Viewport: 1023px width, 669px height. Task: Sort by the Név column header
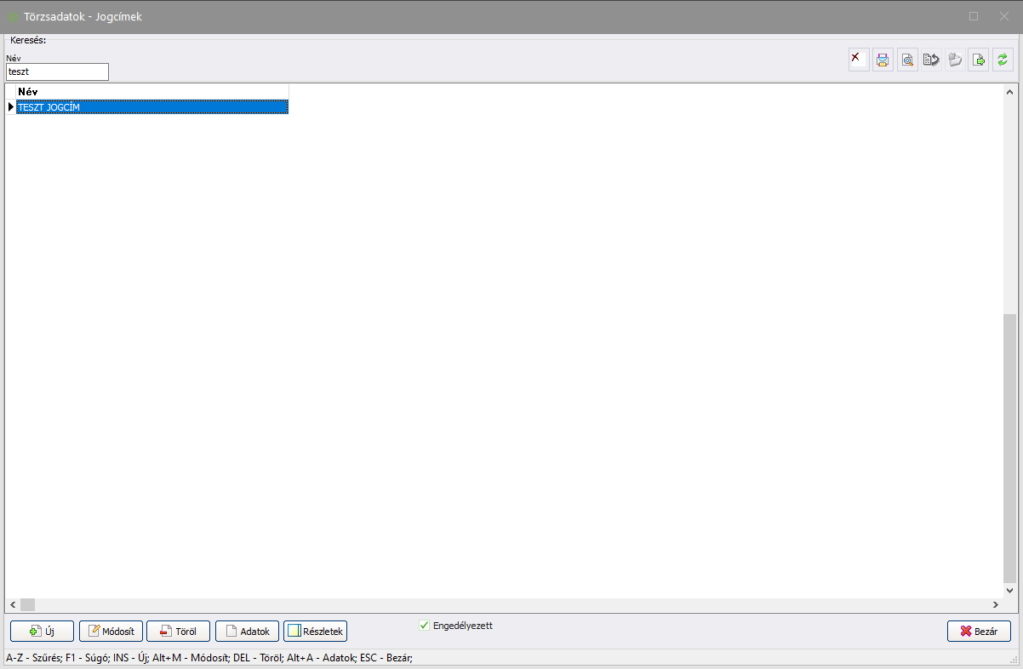pyautogui.click(x=152, y=92)
